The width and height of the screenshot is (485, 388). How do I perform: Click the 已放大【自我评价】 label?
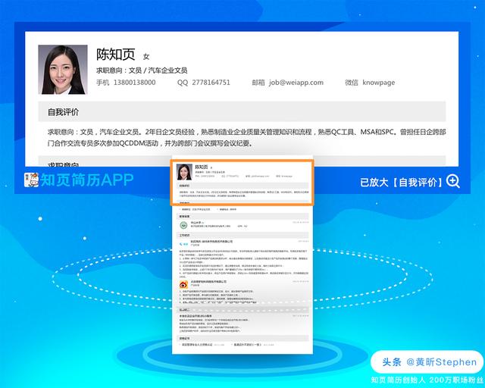(401, 182)
